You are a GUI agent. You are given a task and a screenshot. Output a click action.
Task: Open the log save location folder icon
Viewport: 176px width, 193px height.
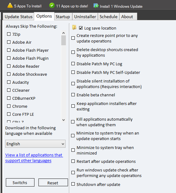(x=74, y=27)
